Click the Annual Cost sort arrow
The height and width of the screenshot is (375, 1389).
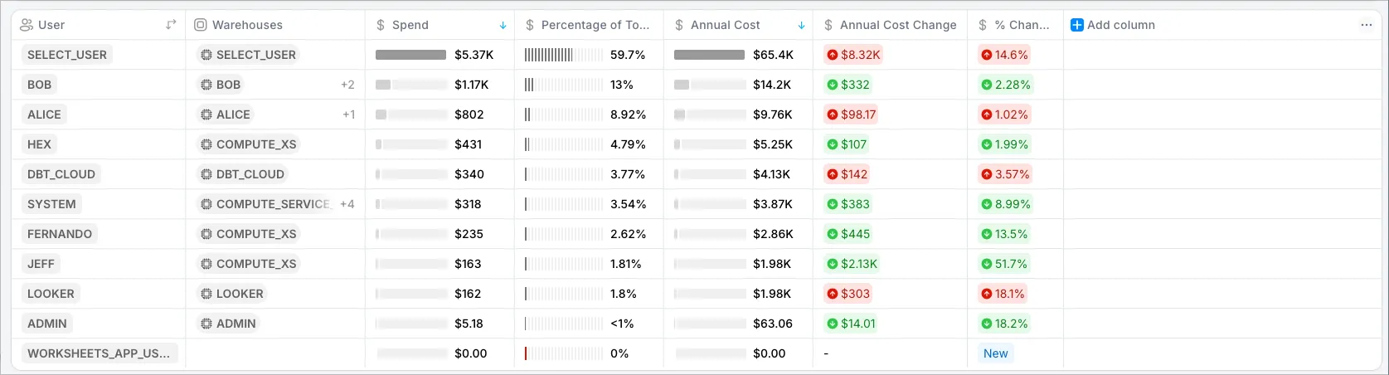[801, 25]
